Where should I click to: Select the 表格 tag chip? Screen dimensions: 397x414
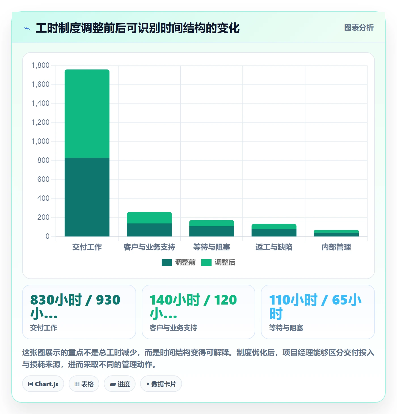(84, 384)
